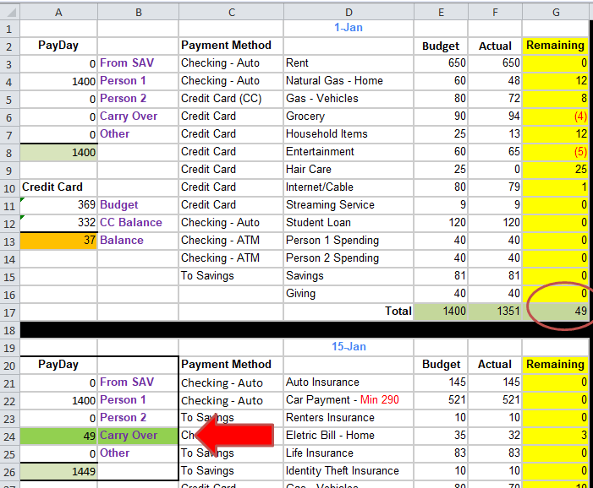Click the red (4) remaining cell for Grocery
593x488 pixels.
point(555,117)
